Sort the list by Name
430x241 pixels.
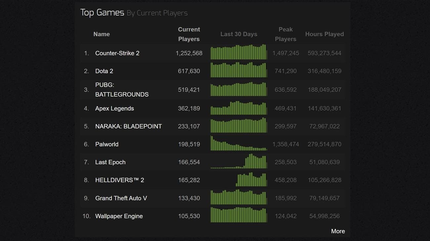coord(101,34)
